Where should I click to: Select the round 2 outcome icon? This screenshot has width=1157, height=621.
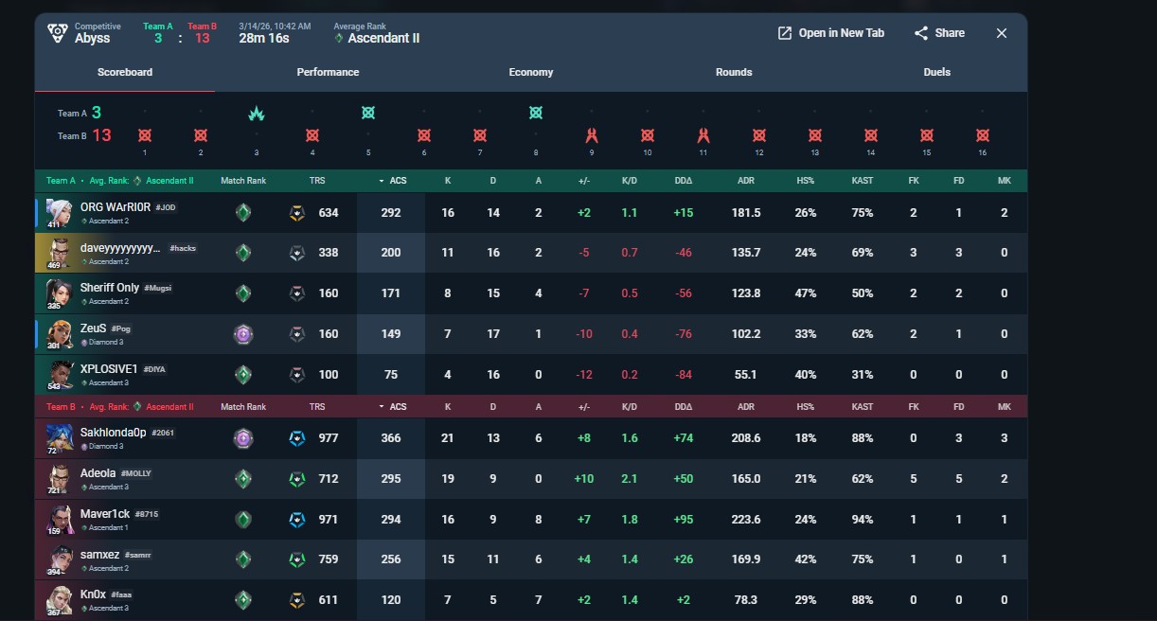pyautogui.click(x=201, y=135)
